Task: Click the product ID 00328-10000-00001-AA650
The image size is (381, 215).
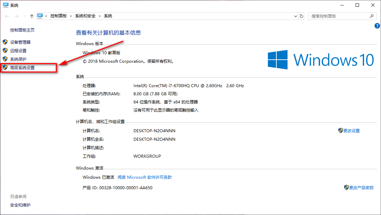Action: pos(126,188)
